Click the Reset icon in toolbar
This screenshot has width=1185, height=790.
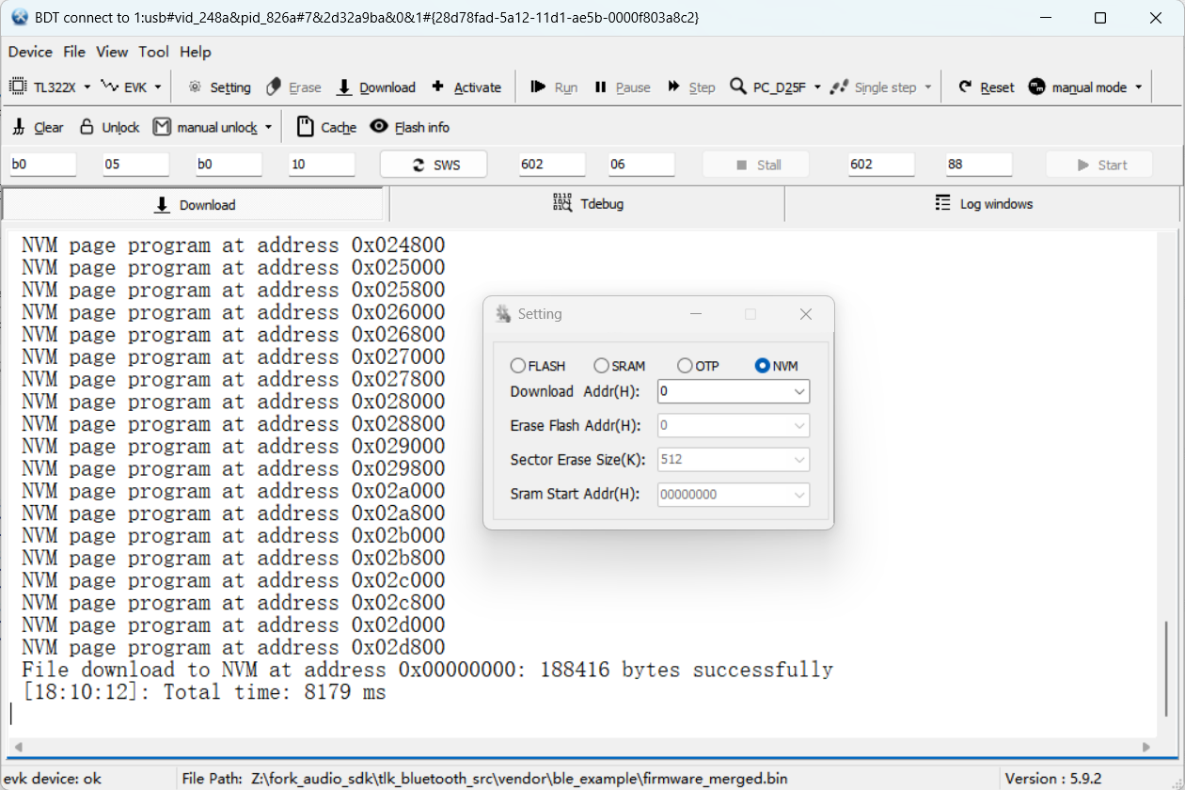(965, 87)
